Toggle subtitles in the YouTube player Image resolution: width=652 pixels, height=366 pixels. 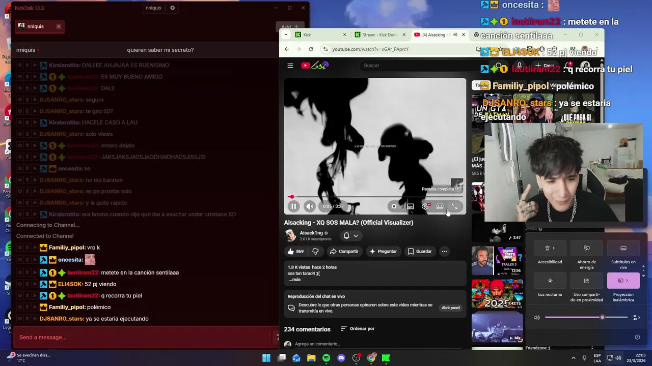click(410, 206)
